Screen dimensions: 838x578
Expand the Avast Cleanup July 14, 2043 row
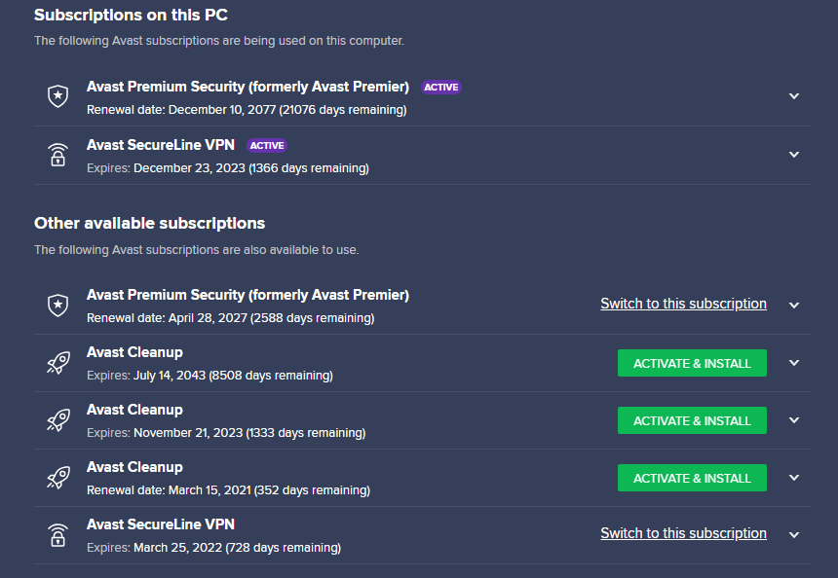click(794, 363)
